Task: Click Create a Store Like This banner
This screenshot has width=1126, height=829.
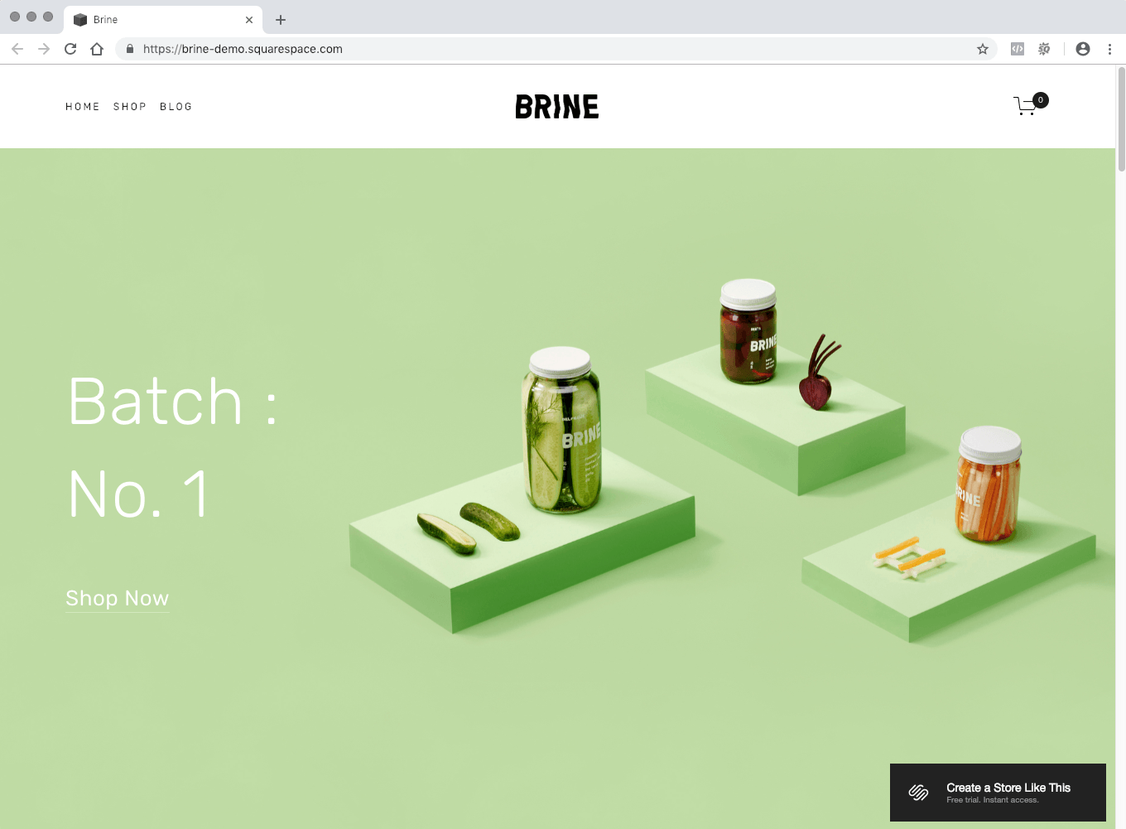Action: pos(998,793)
